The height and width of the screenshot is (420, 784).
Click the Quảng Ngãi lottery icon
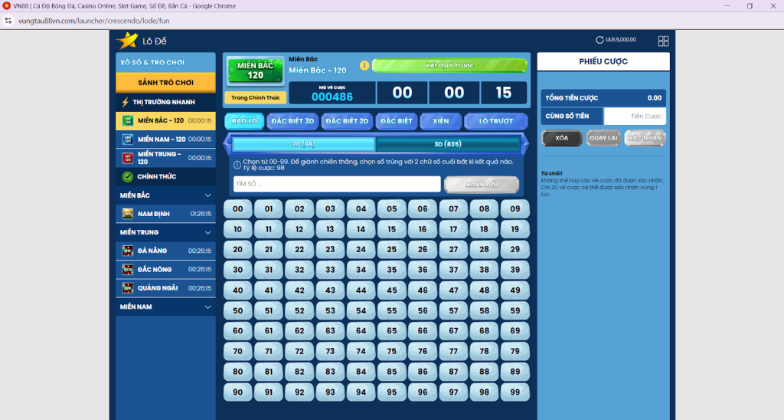(128, 288)
